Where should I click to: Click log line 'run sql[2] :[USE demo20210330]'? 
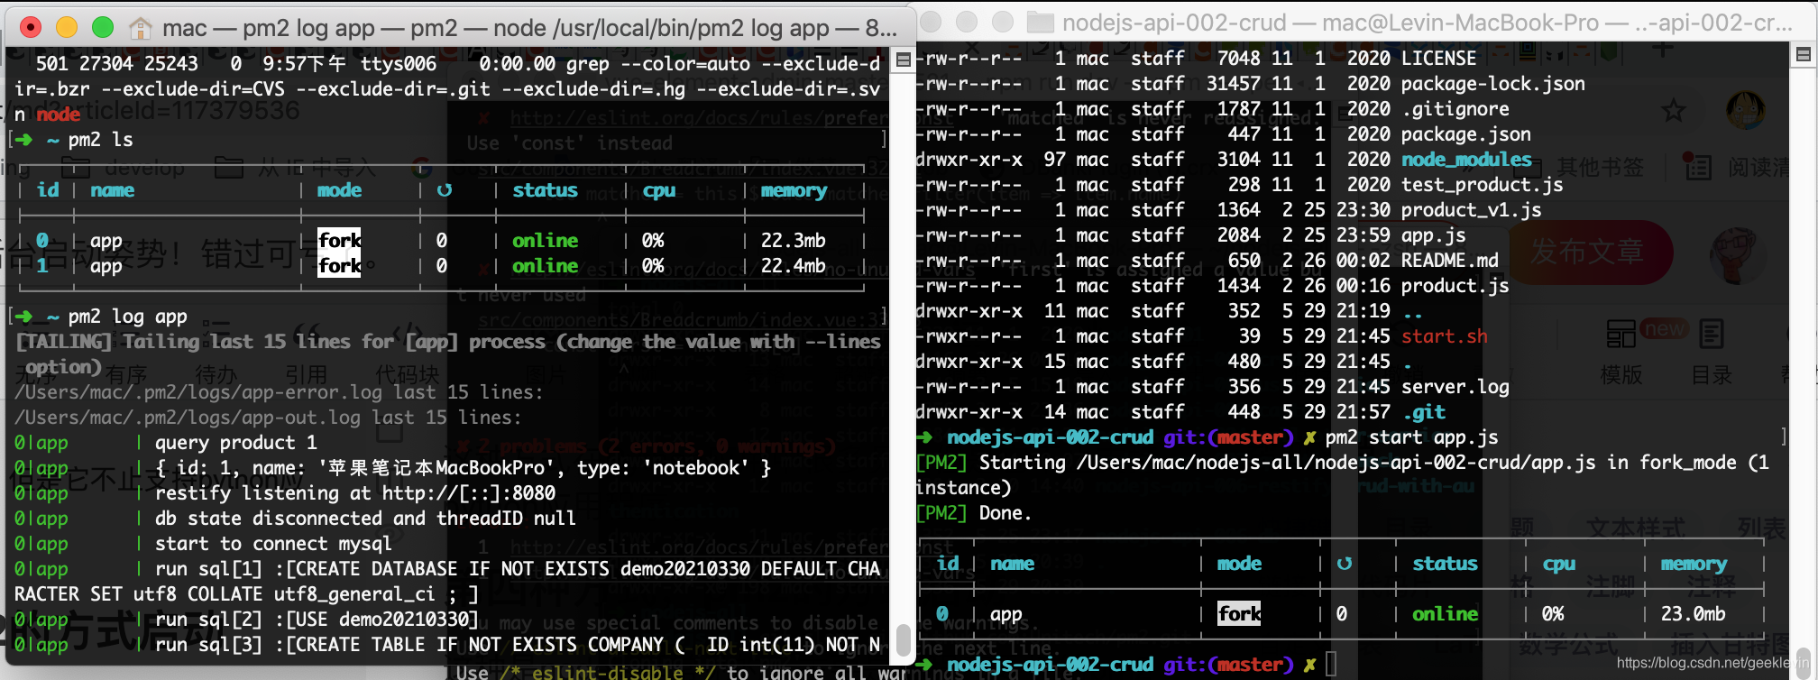pyautogui.click(x=317, y=620)
